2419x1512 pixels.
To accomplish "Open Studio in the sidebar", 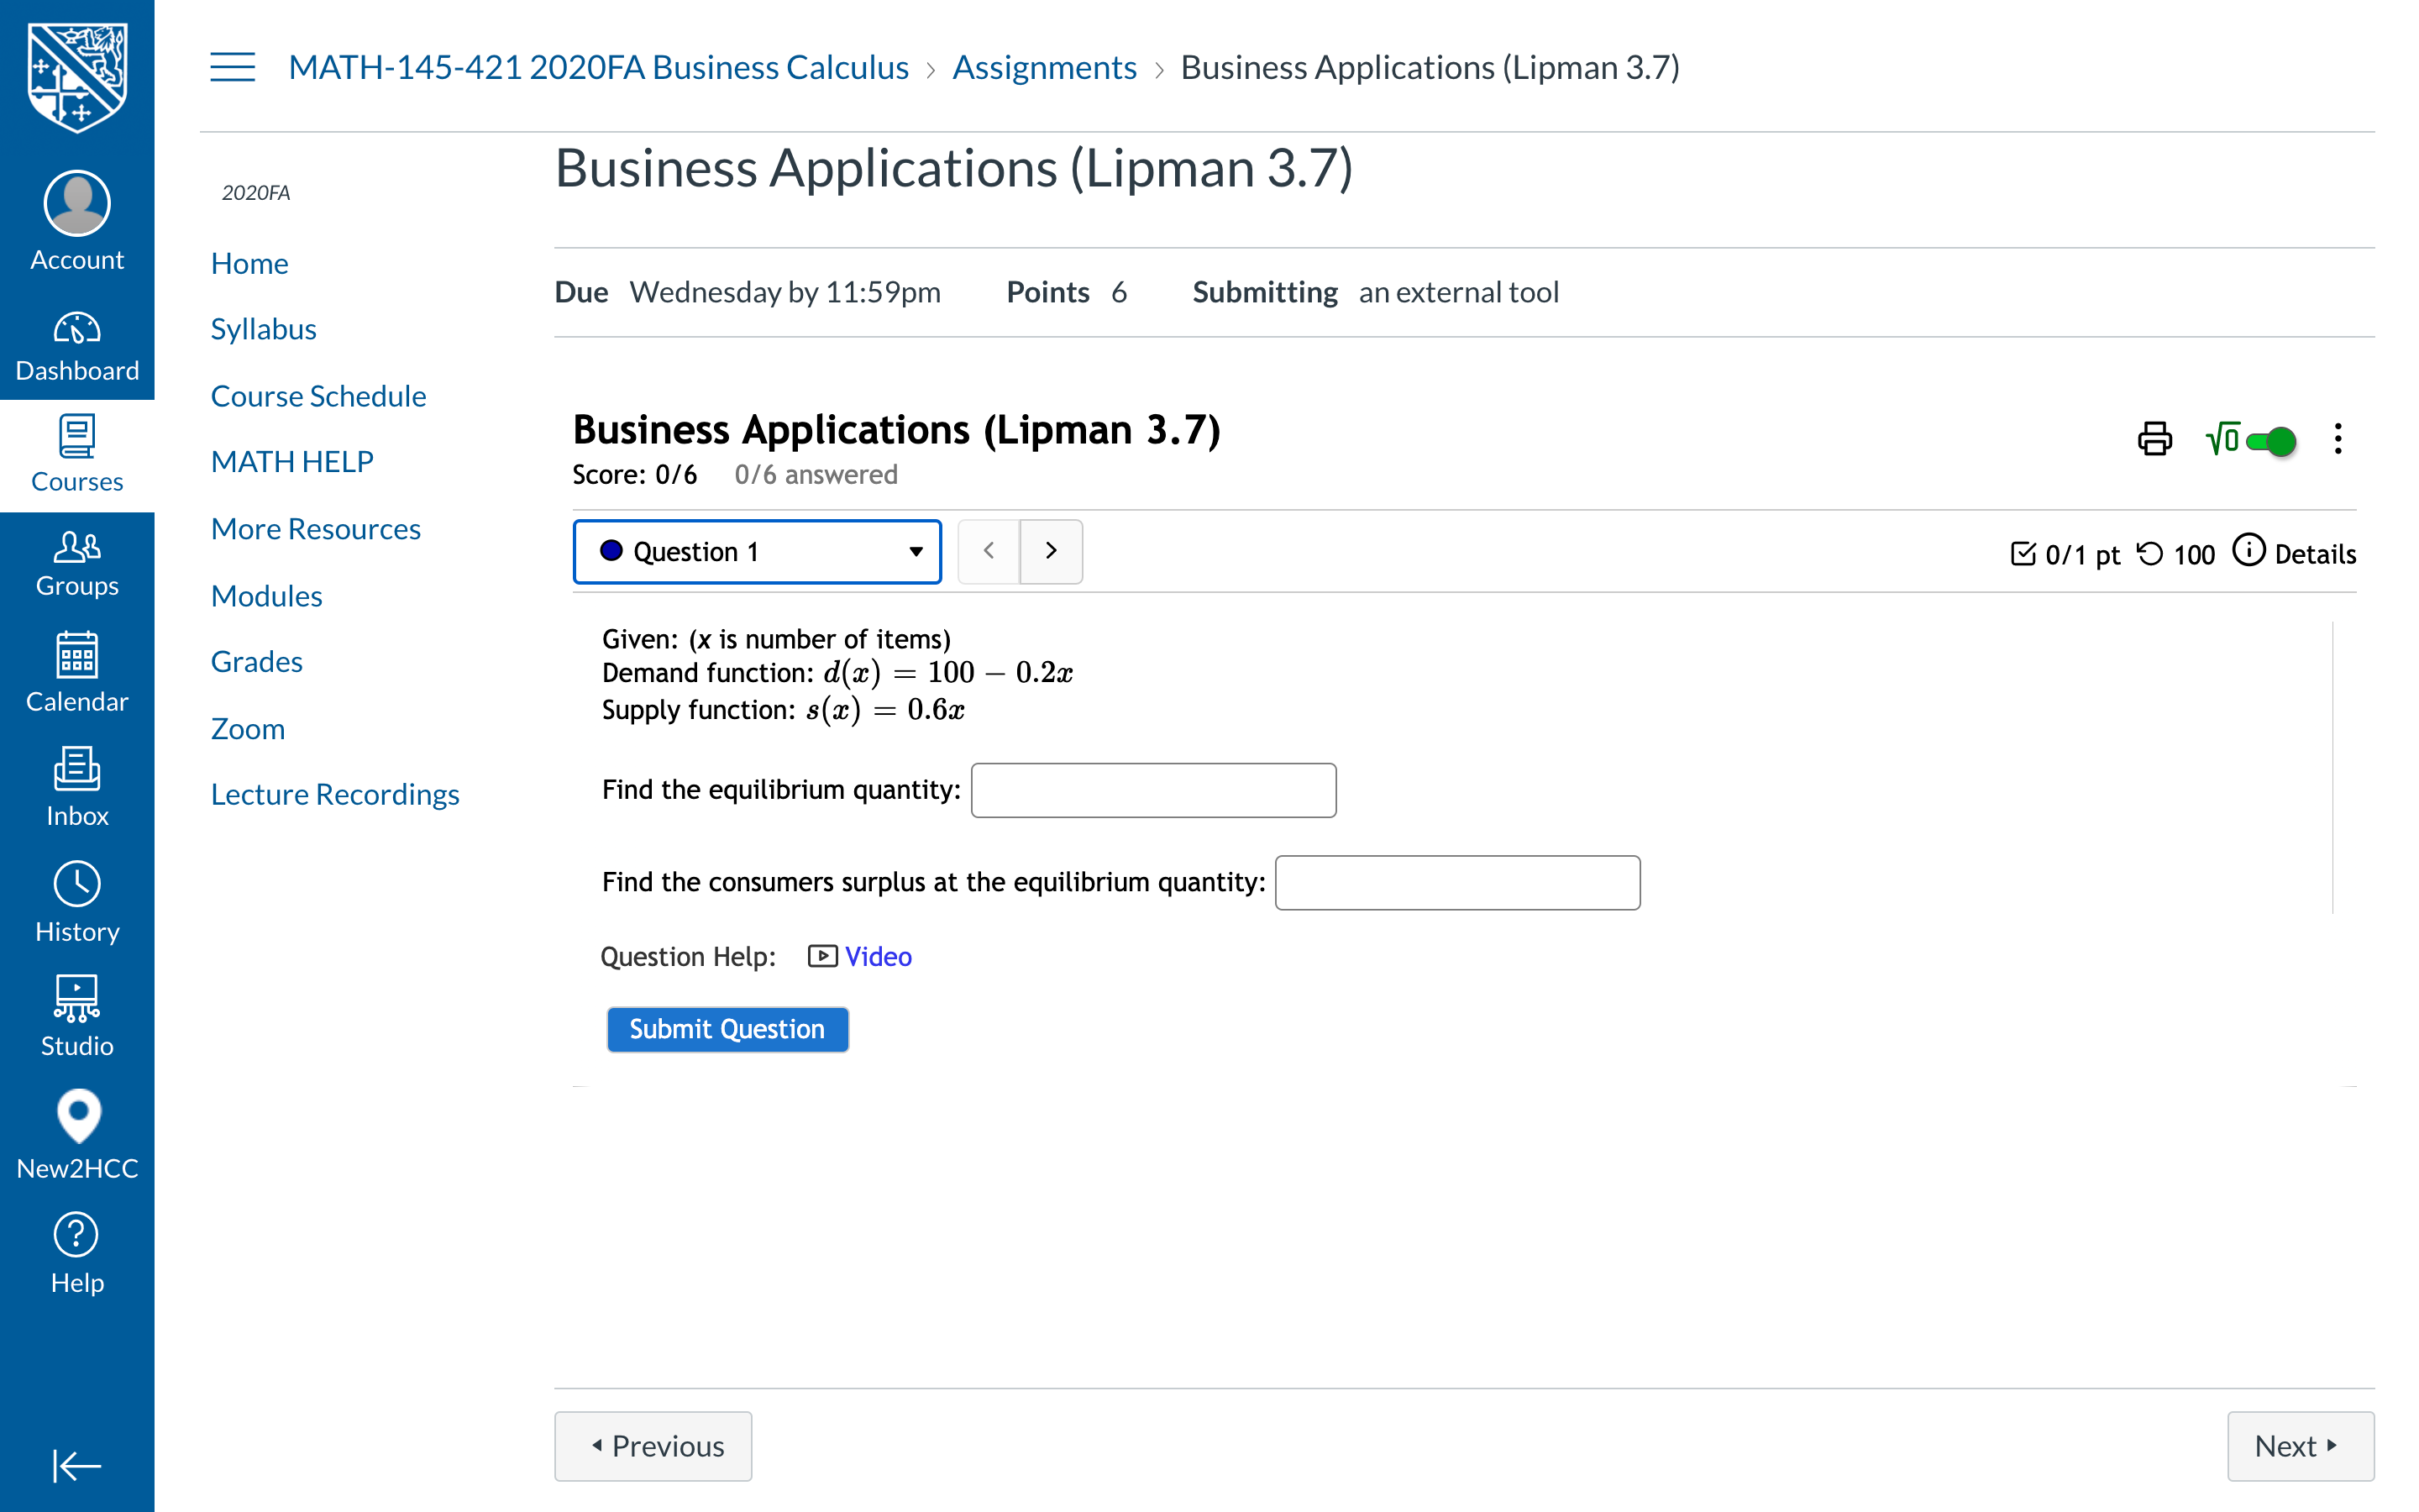I will tap(77, 1016).
